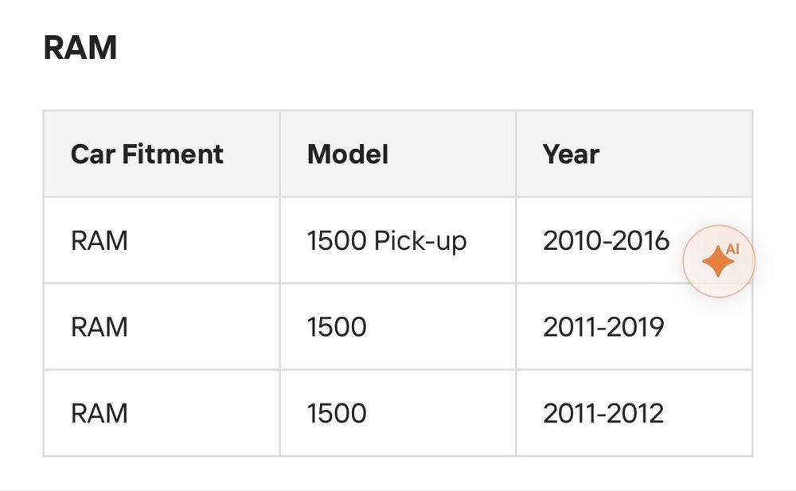Click RAM in the 2011-2019 row
This screenshot has height=491, width=796.
(x=99, y=327)
